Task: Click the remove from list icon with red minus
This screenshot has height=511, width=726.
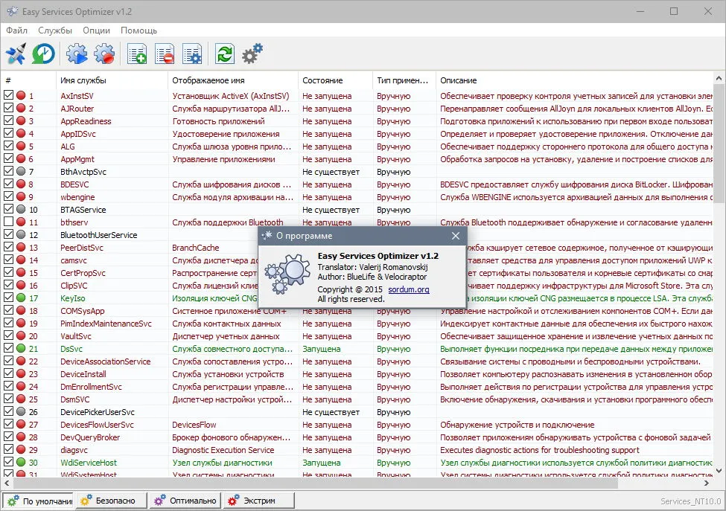Action: click(165, 54)
